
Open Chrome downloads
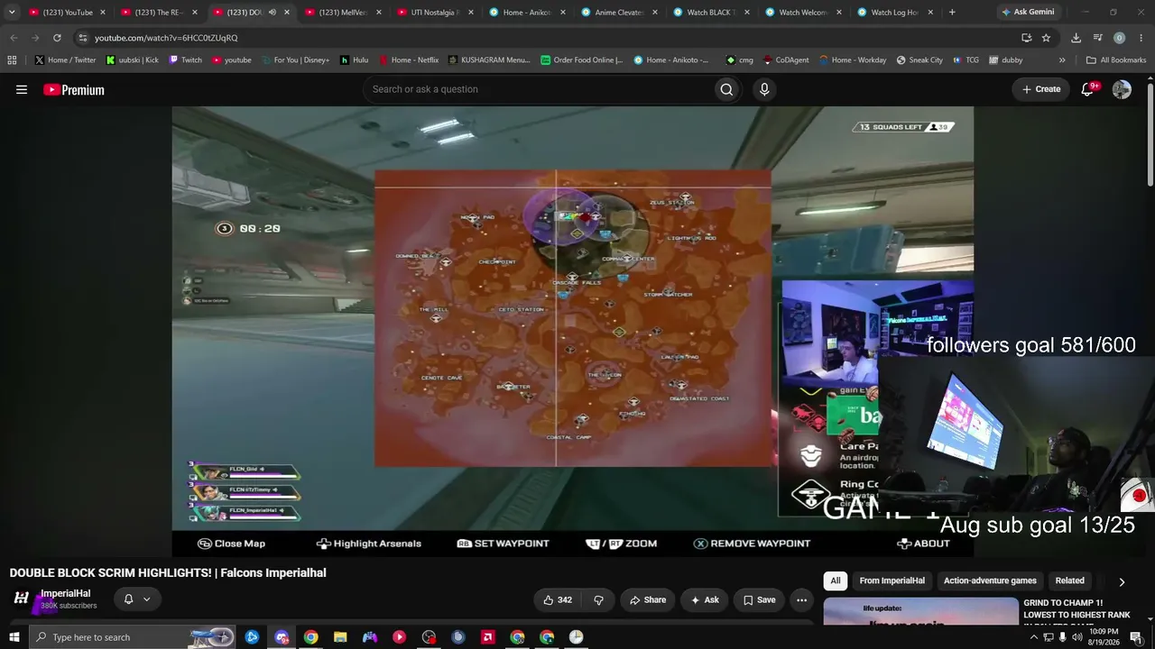pyautogui.click(x=1076, y=38)
